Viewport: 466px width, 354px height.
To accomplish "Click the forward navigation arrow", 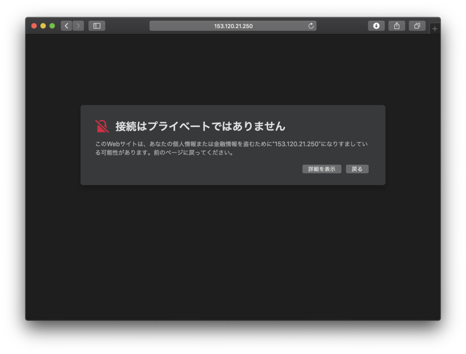I will [x=78, y=26].
